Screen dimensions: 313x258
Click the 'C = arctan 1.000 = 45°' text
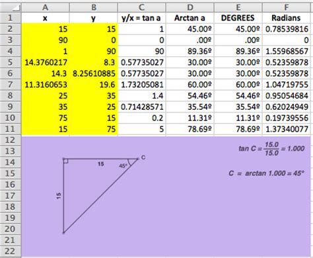coord(266,173)
